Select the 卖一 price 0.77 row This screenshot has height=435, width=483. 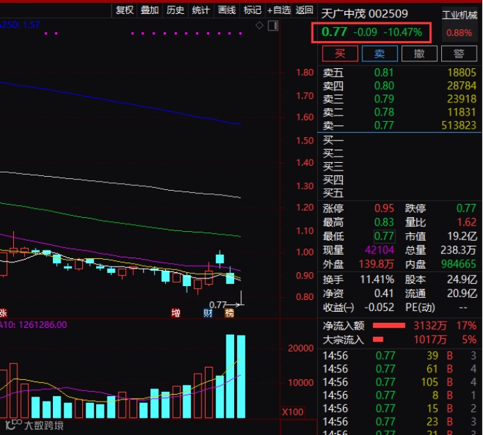coord(399,125)
